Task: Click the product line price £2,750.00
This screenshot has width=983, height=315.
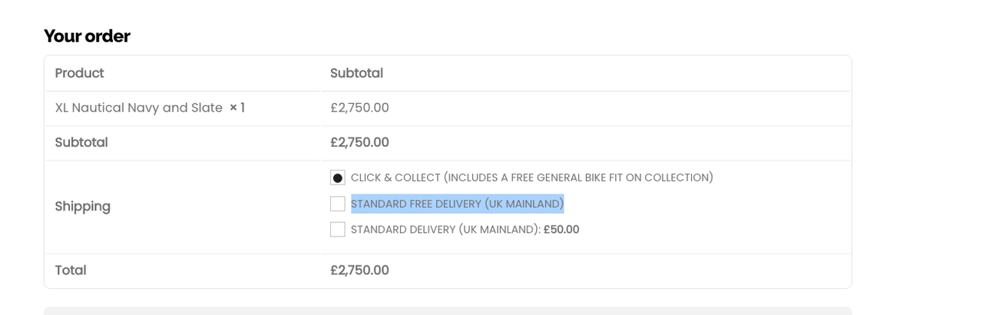Action: pyautogui.click(x=359, y=108)
